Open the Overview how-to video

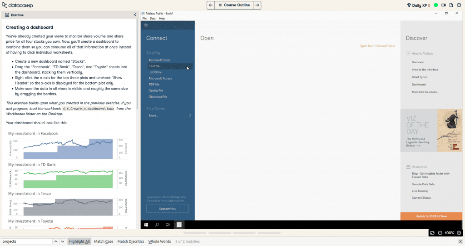click(418, 62)
